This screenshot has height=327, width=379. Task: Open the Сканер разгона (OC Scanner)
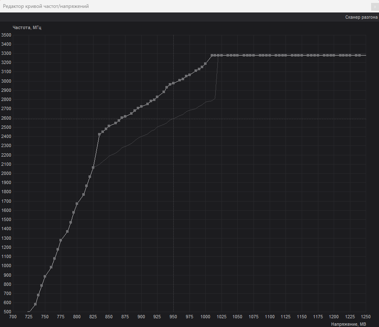click(361, 17)
